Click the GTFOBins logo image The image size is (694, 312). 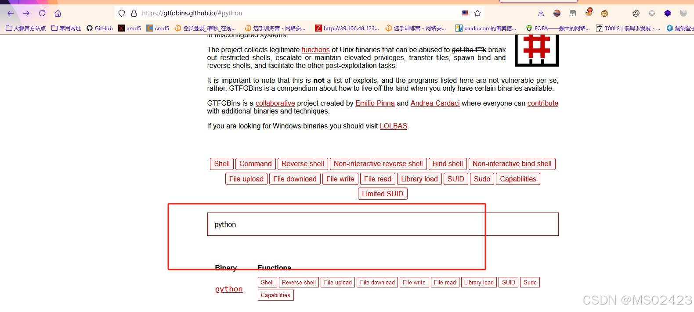coord(536,50)
